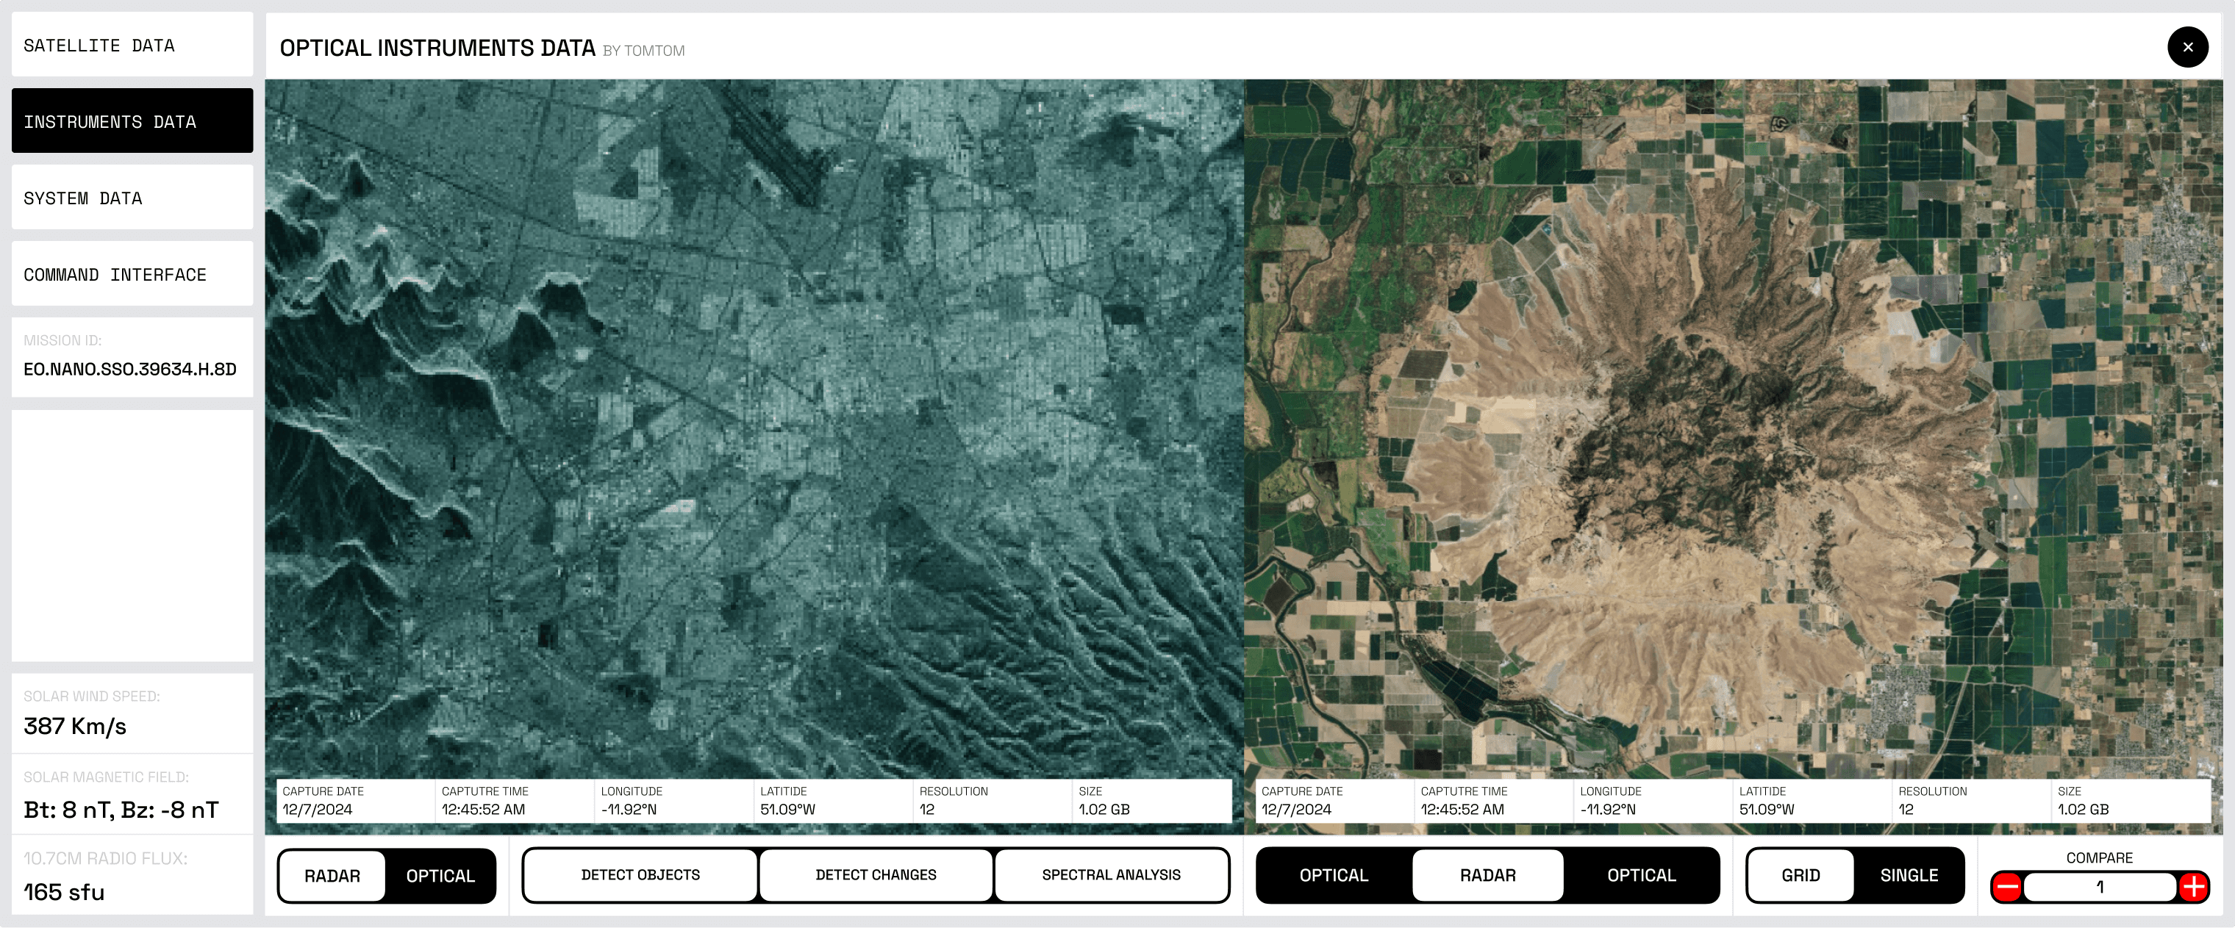Screen dimensions: 2235x928
Task: Select the last Optical segment after Radar
Action: pyautogui.click(x=1641, y=876)
